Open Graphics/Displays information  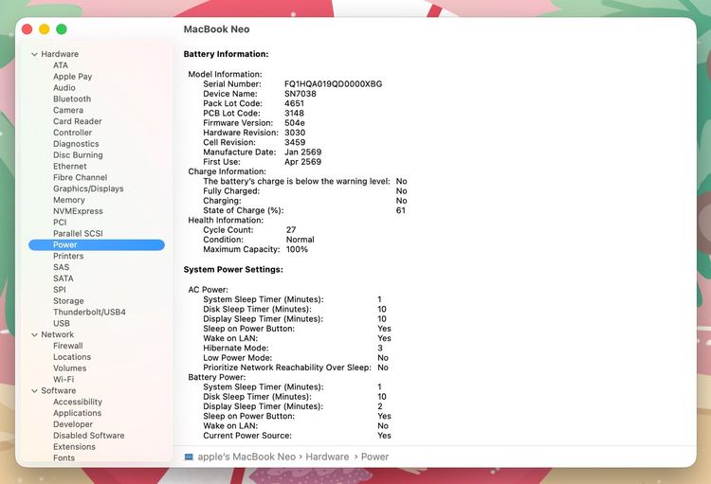pos(88,188)
